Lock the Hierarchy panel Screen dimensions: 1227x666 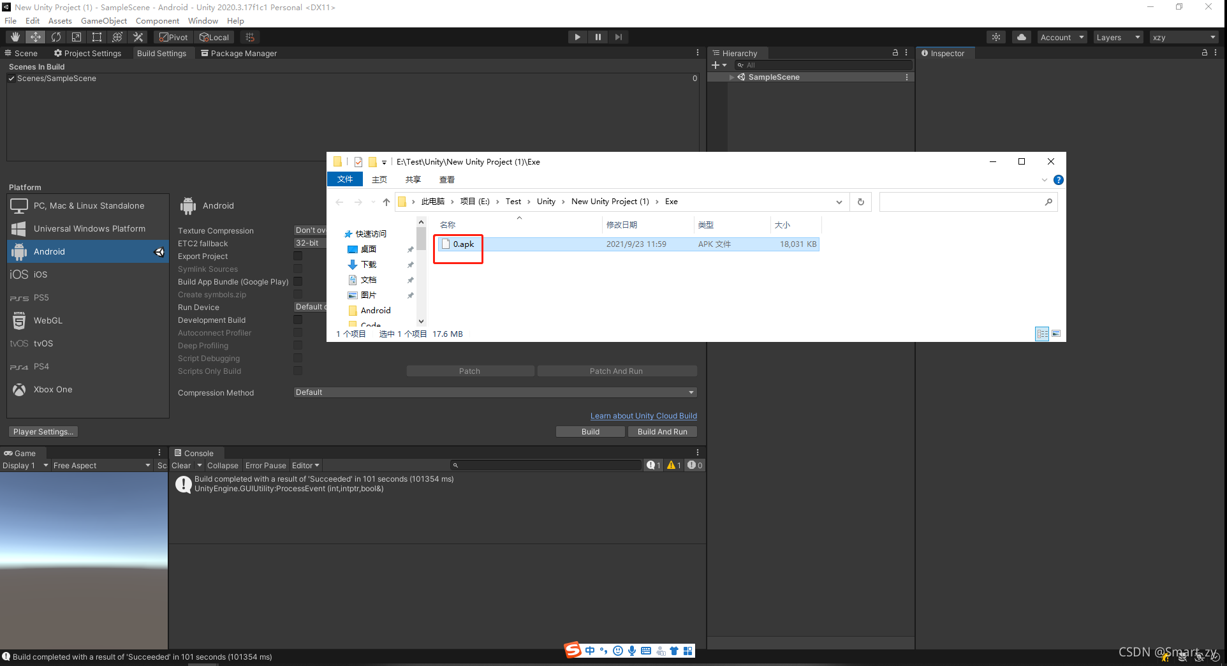tap(895, 53)
